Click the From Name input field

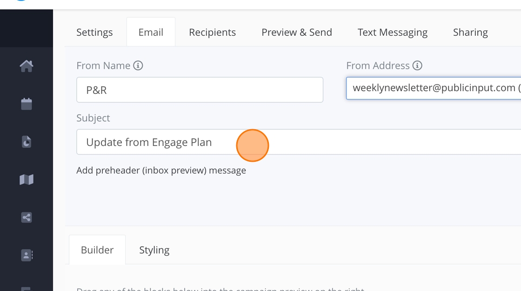pos(200,90)
